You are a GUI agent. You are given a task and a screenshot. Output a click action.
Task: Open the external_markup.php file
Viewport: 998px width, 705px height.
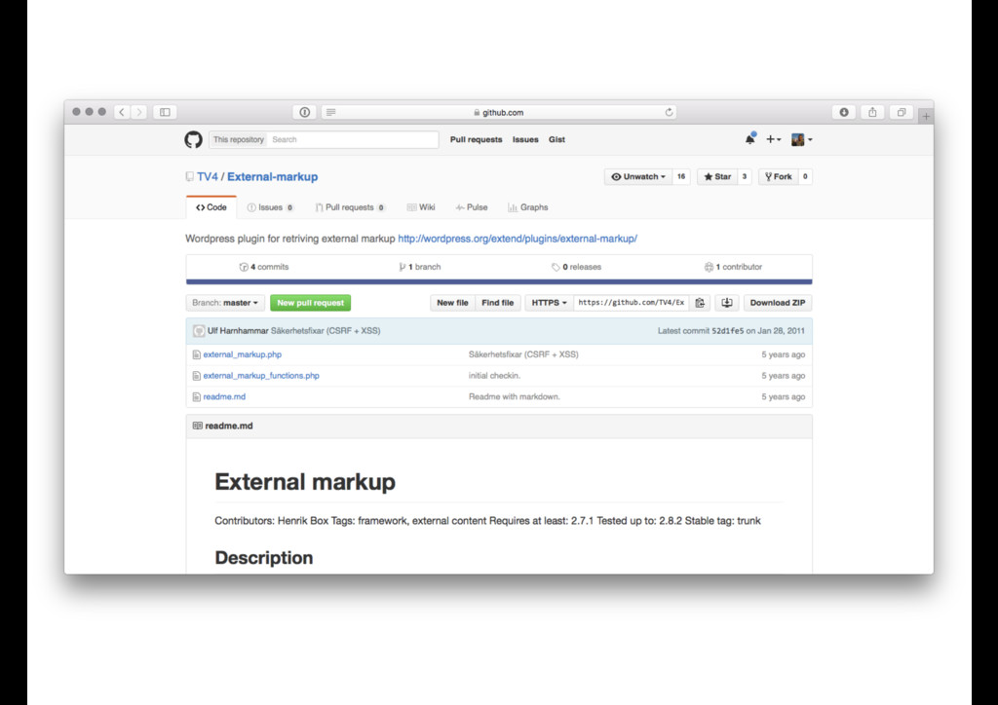[243, 354]
